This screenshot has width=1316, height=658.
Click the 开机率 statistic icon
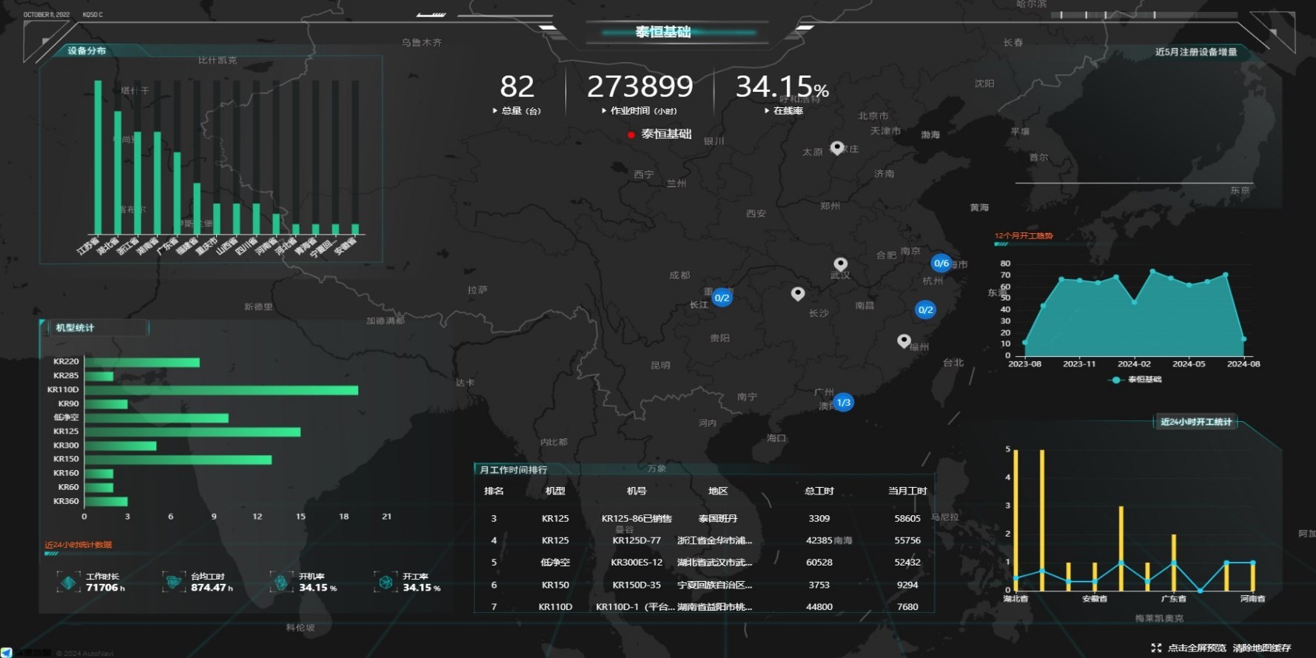click(x=281, y=583)
